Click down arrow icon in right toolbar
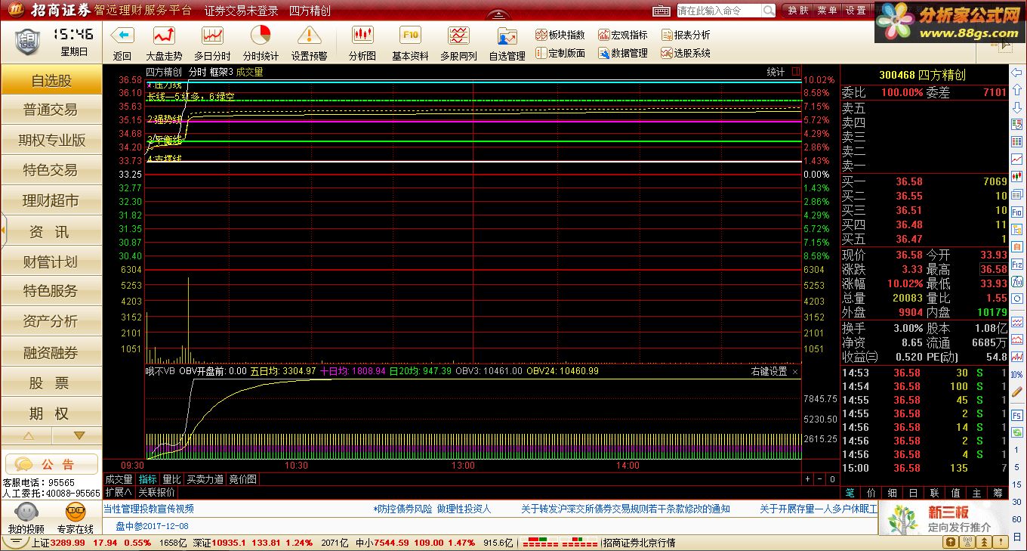 [1016, 107]
